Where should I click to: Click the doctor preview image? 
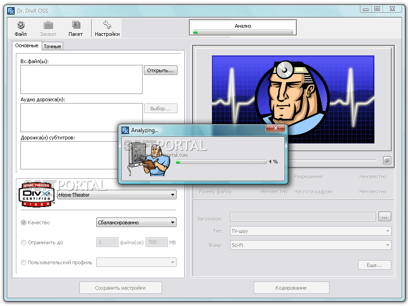[293, 99]
